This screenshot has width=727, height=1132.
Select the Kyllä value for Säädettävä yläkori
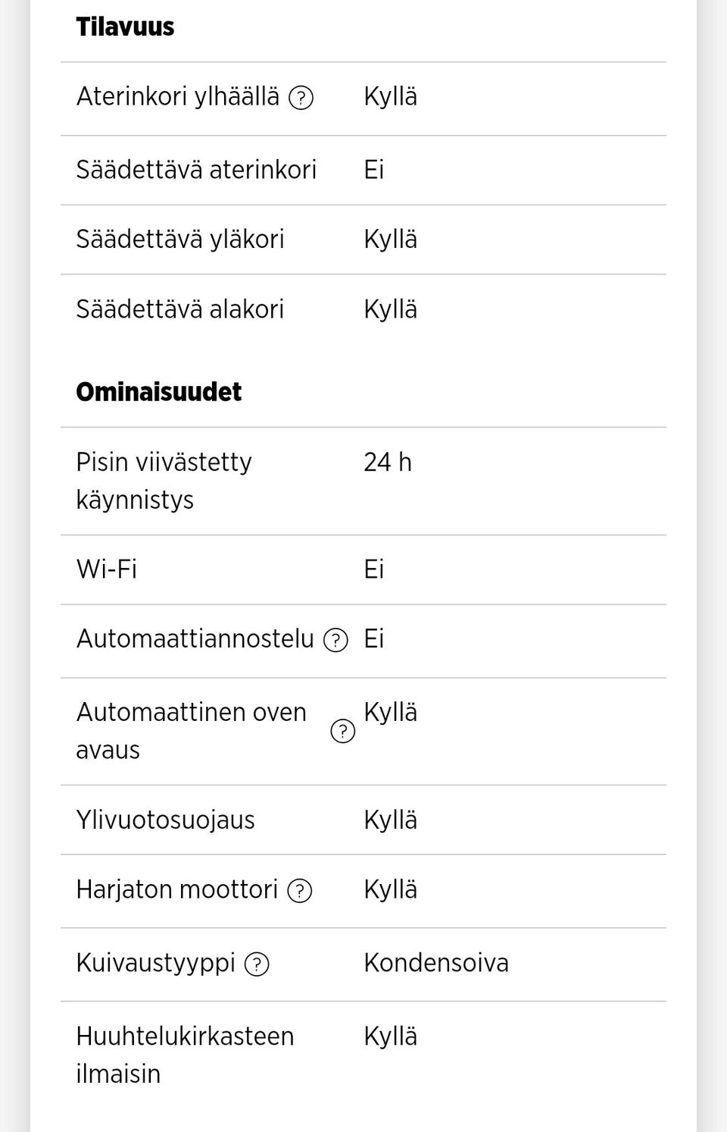391,240
